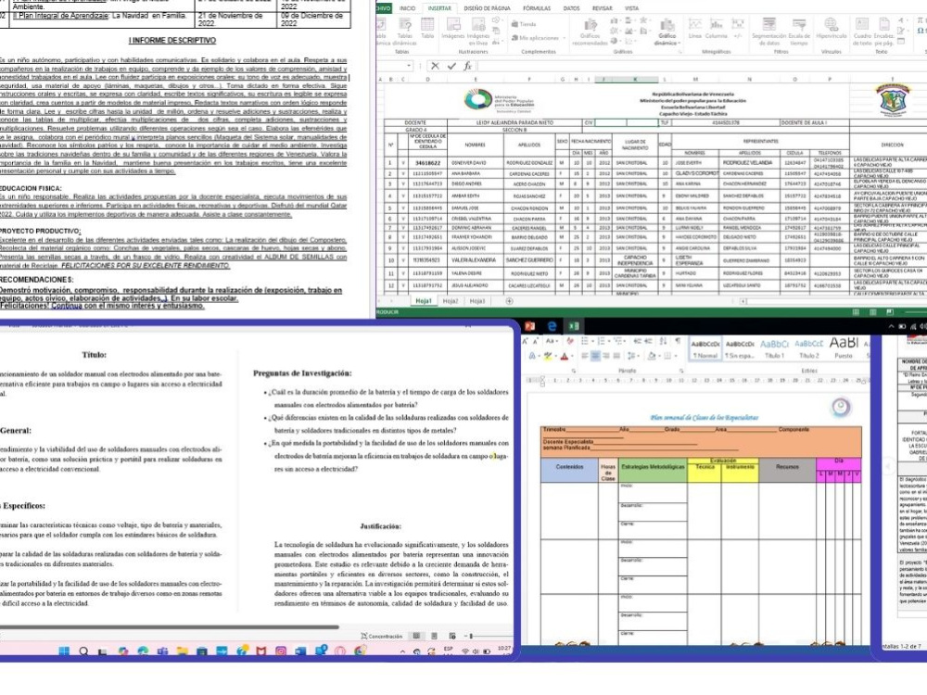Open the document's horizontal scrollbar
This screenshot has height=695, width=927.
click(169, 626)
